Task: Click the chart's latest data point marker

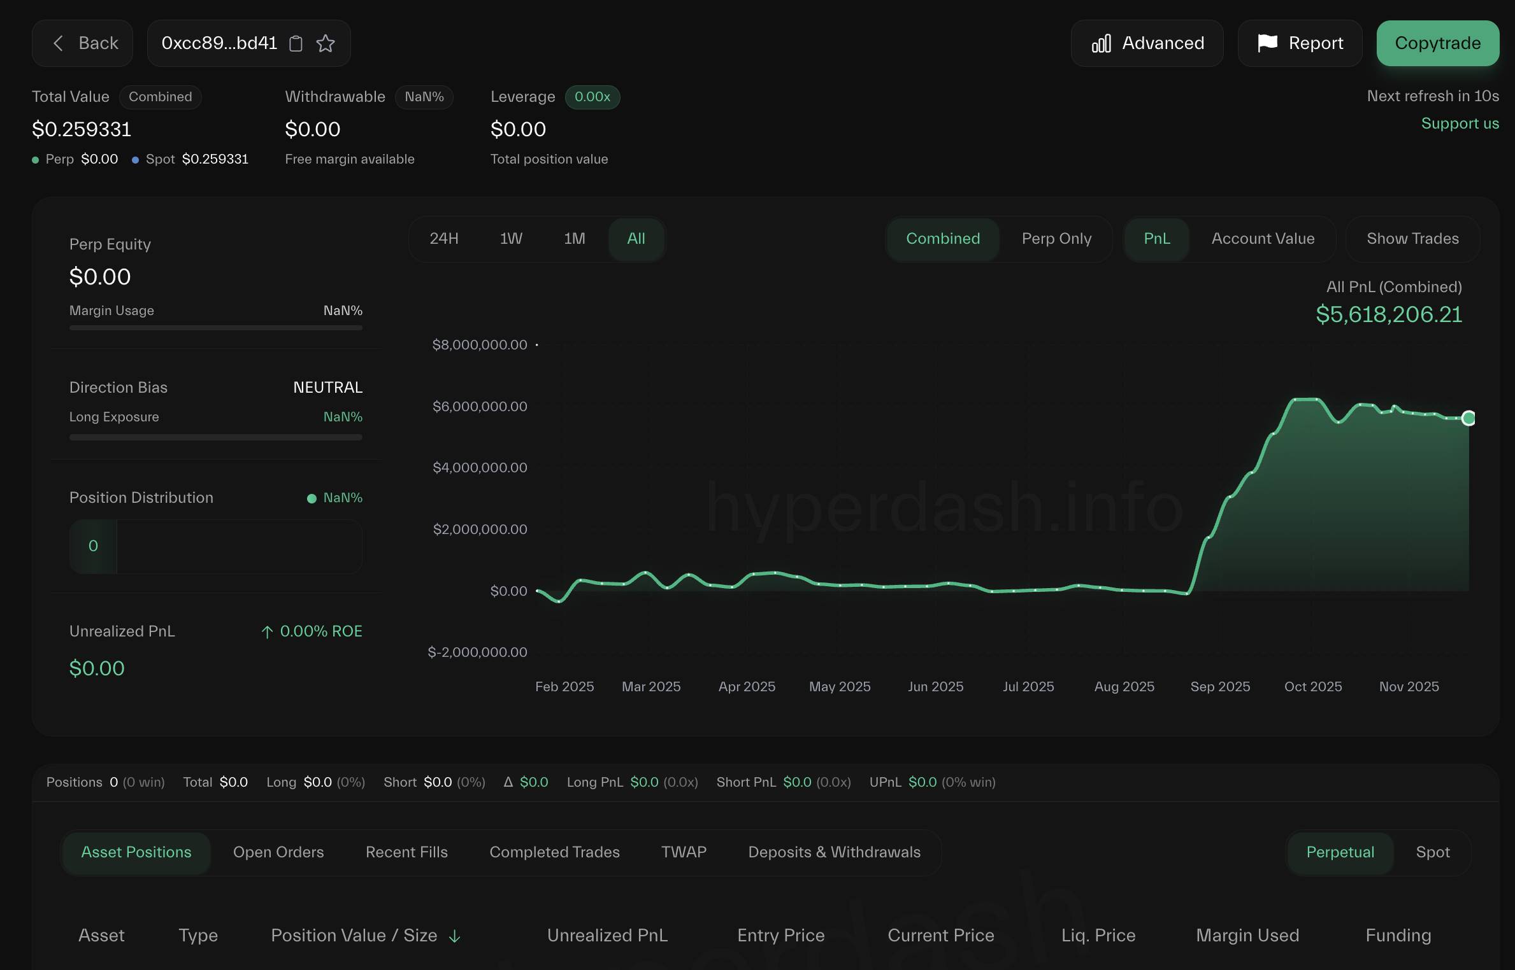Action: 1468,418
